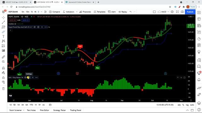Select the ruler measure tool
Image resolution: width=202 pixels, height=113 pixels.
3,57
